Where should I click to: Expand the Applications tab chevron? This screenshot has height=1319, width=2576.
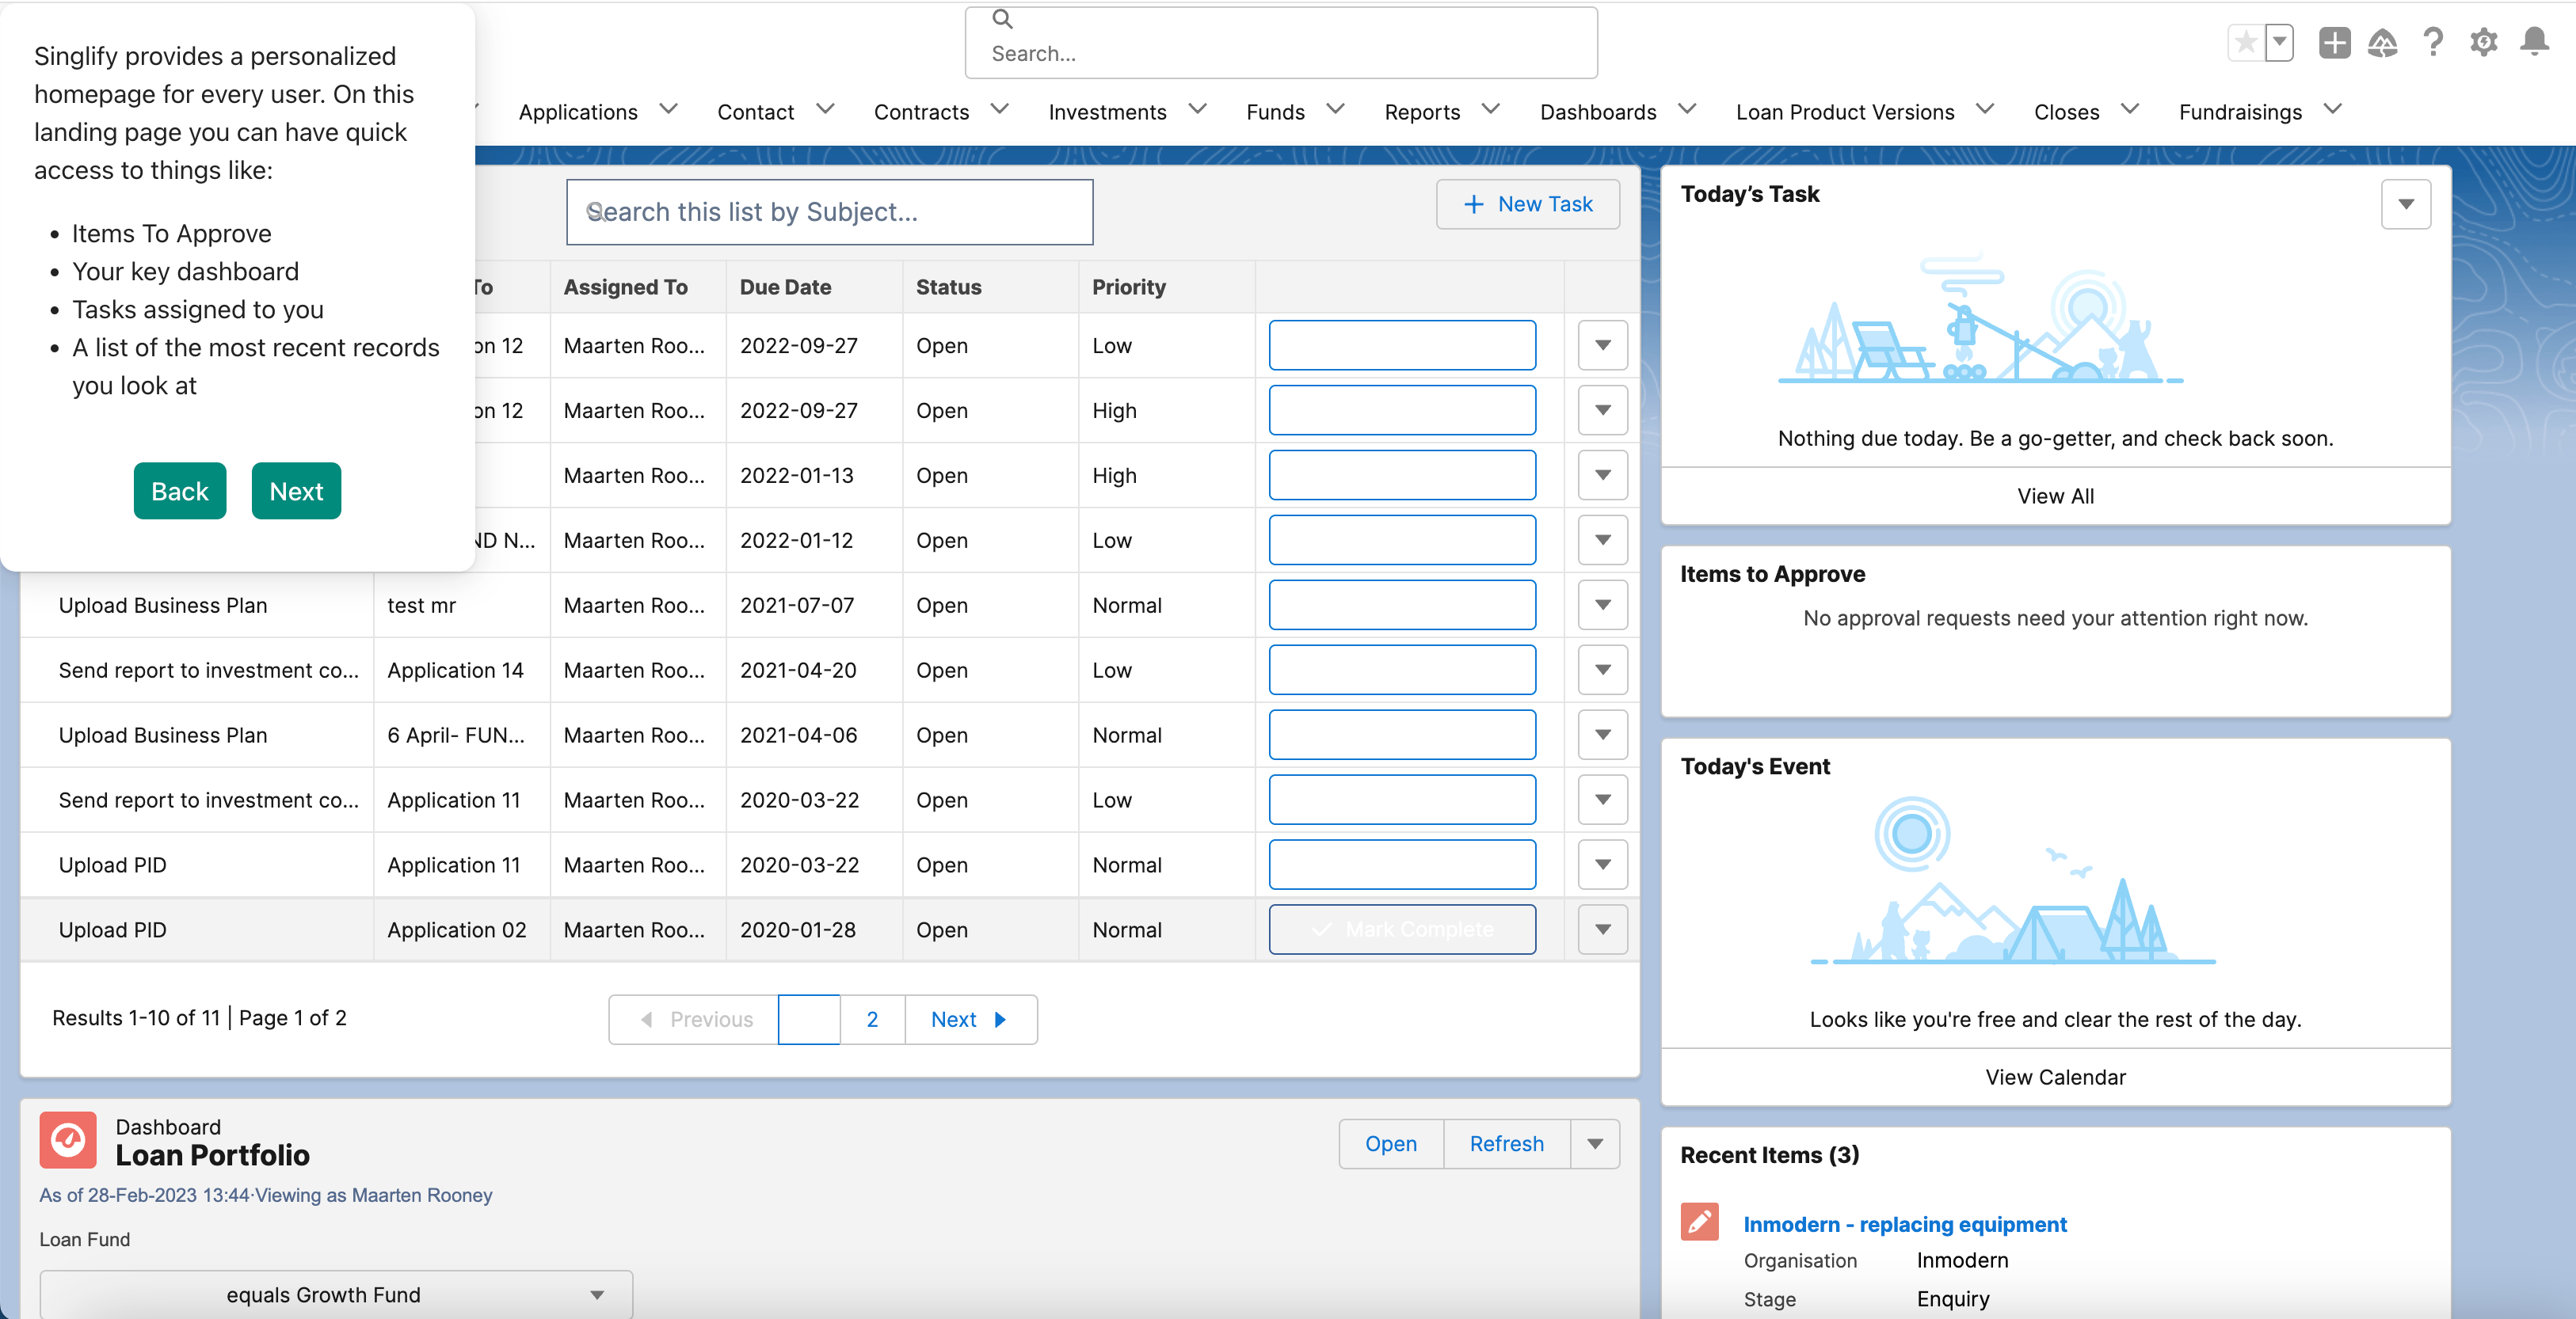(x=669, y=109)
